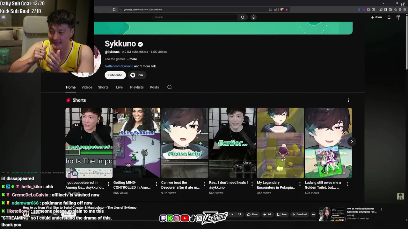408x229 pixels.
Task: Start voice search with the microphone icon
Action: click(x=253, y=17)
